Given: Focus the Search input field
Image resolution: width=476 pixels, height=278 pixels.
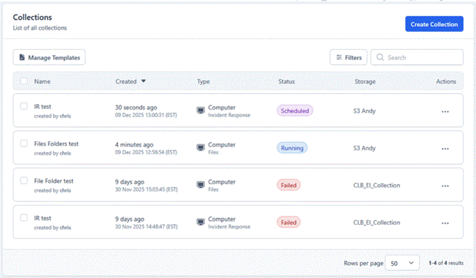Looking at the screenshot, I should [x=422, y=58].
